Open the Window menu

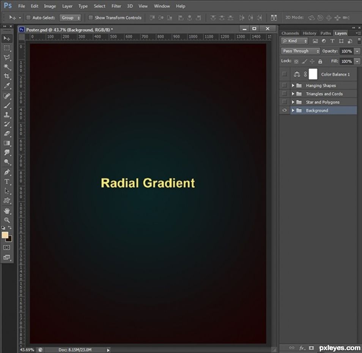(x=162, y=6)
